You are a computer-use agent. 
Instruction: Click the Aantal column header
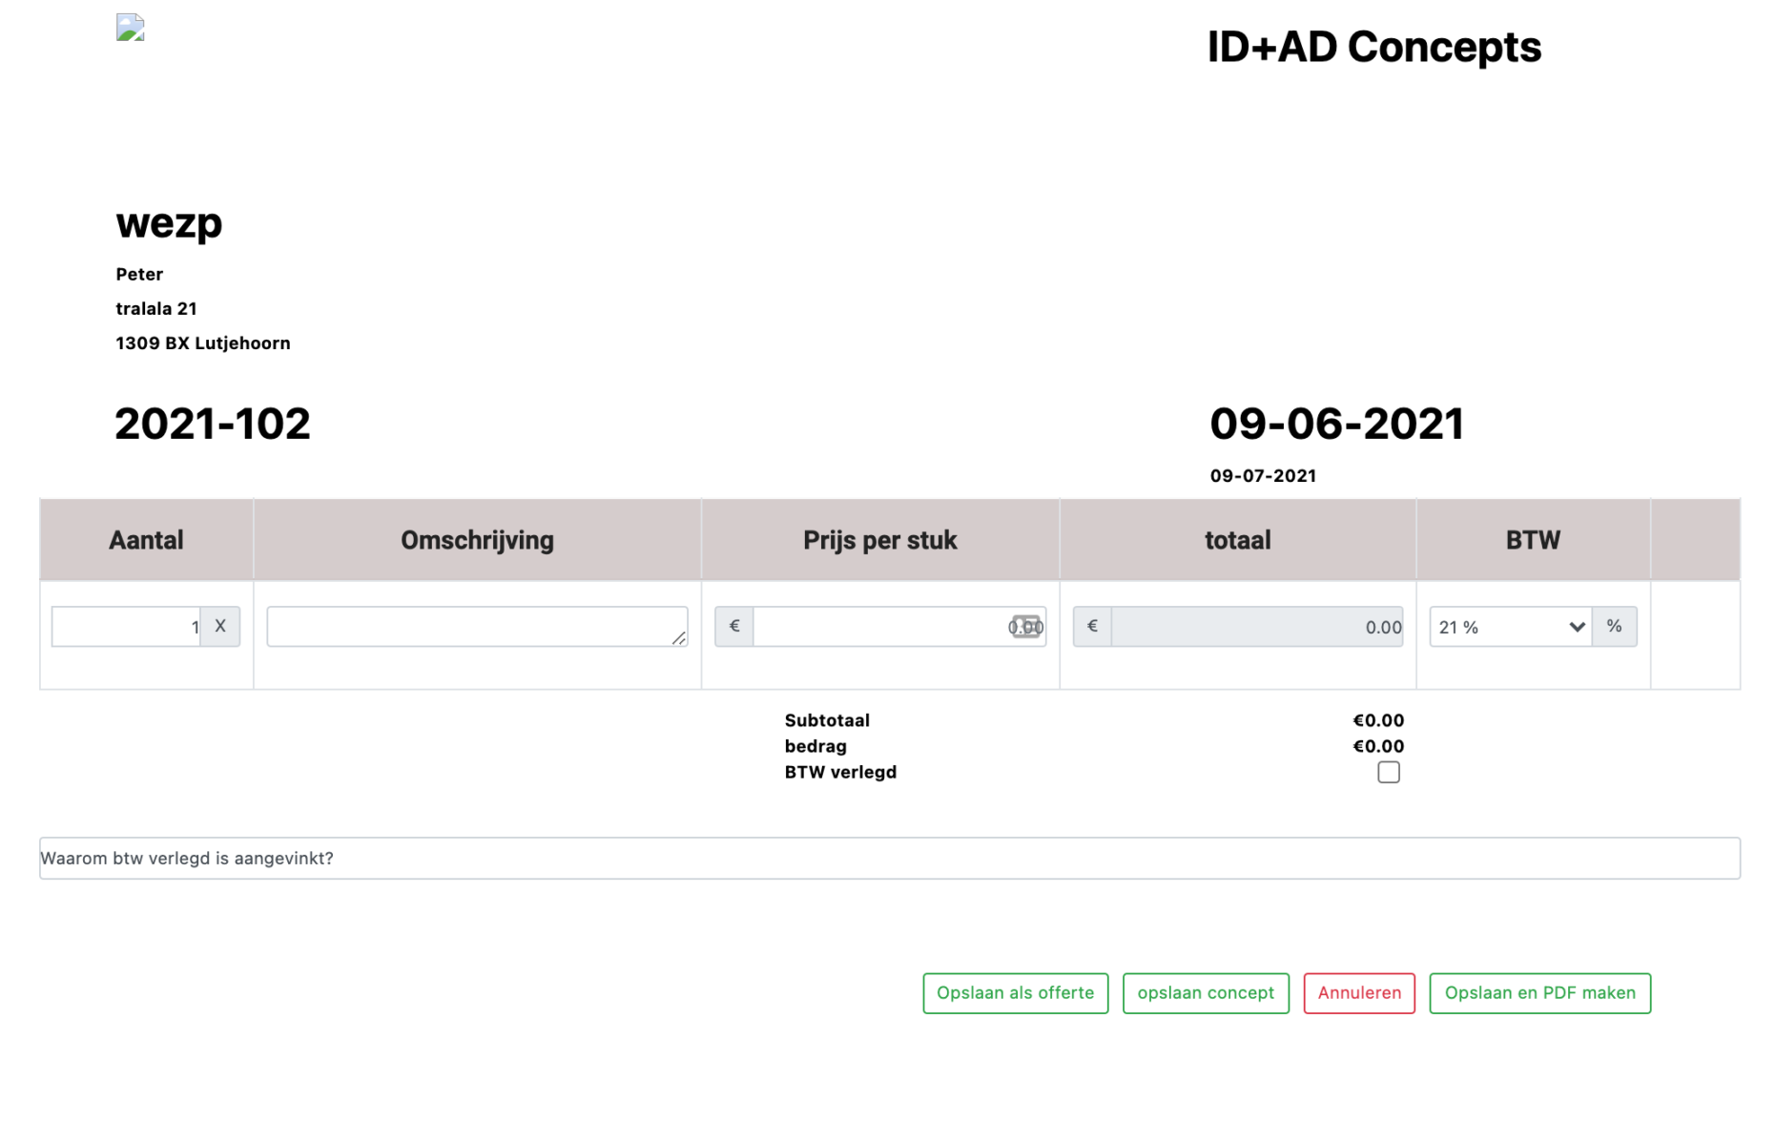tap(146, 540)
